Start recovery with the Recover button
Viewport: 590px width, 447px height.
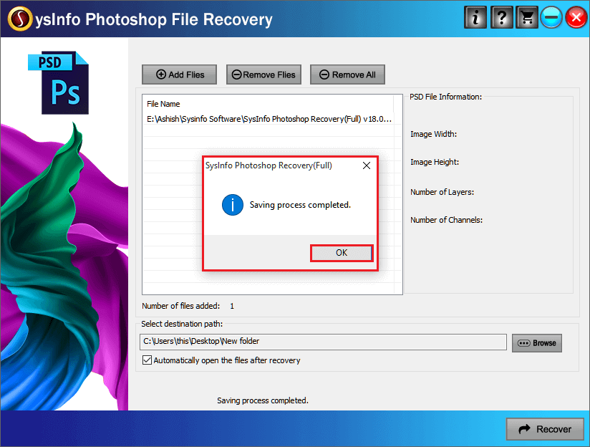click(545, 429)
